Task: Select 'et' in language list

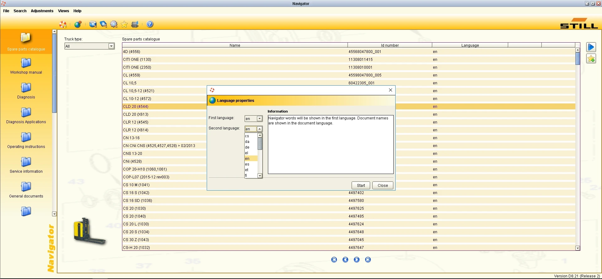Action: click(x=251, y=170)
